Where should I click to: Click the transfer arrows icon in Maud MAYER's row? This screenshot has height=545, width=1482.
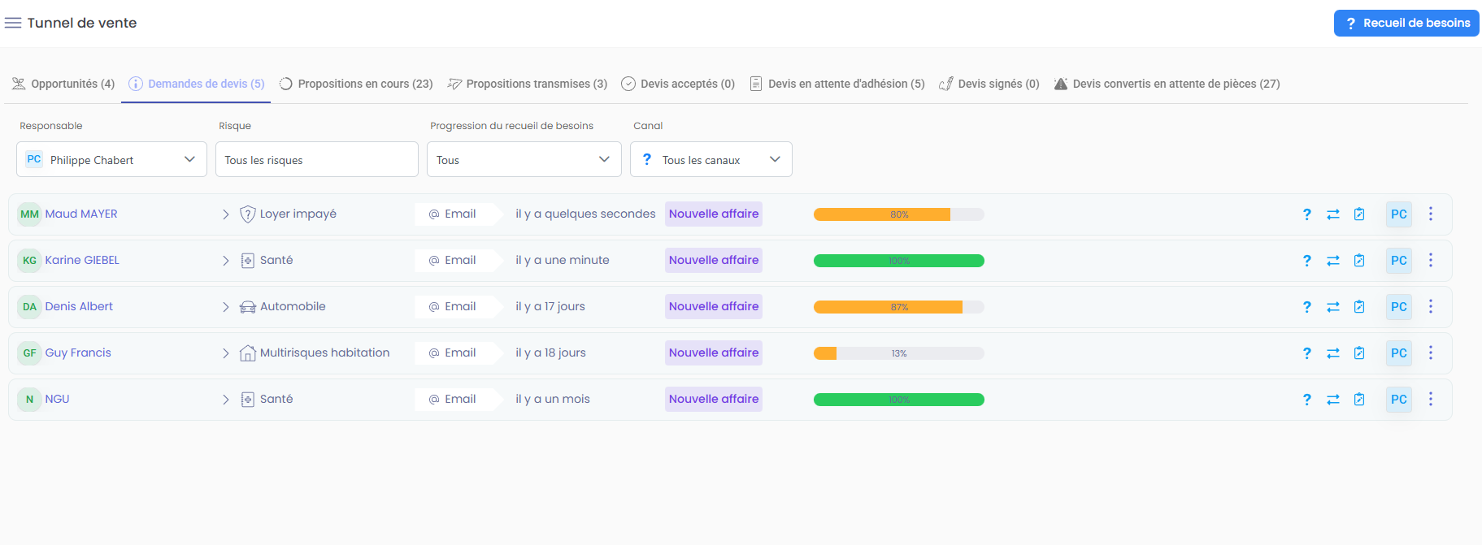point(1333,214)
